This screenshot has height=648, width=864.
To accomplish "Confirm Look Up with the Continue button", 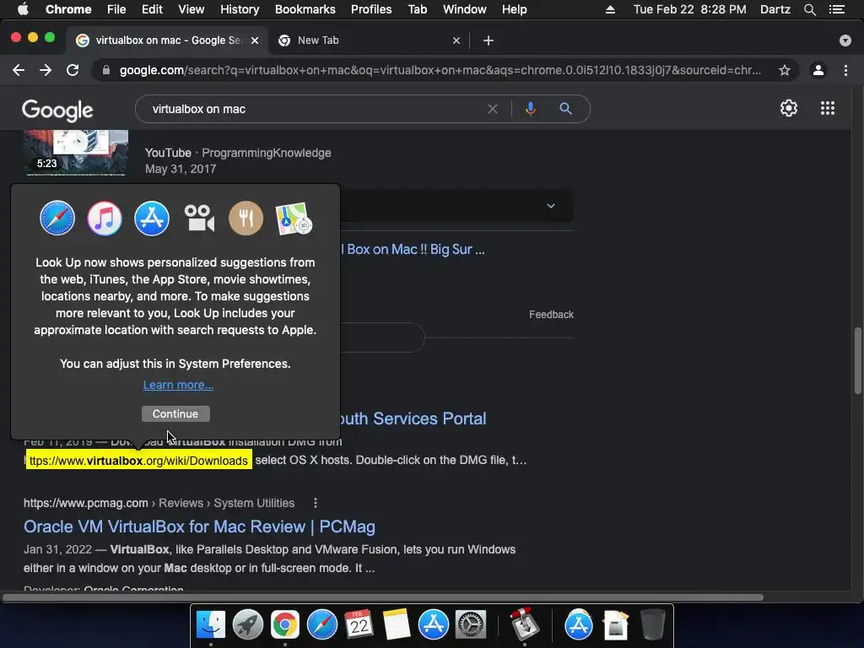I will point(175,413).
